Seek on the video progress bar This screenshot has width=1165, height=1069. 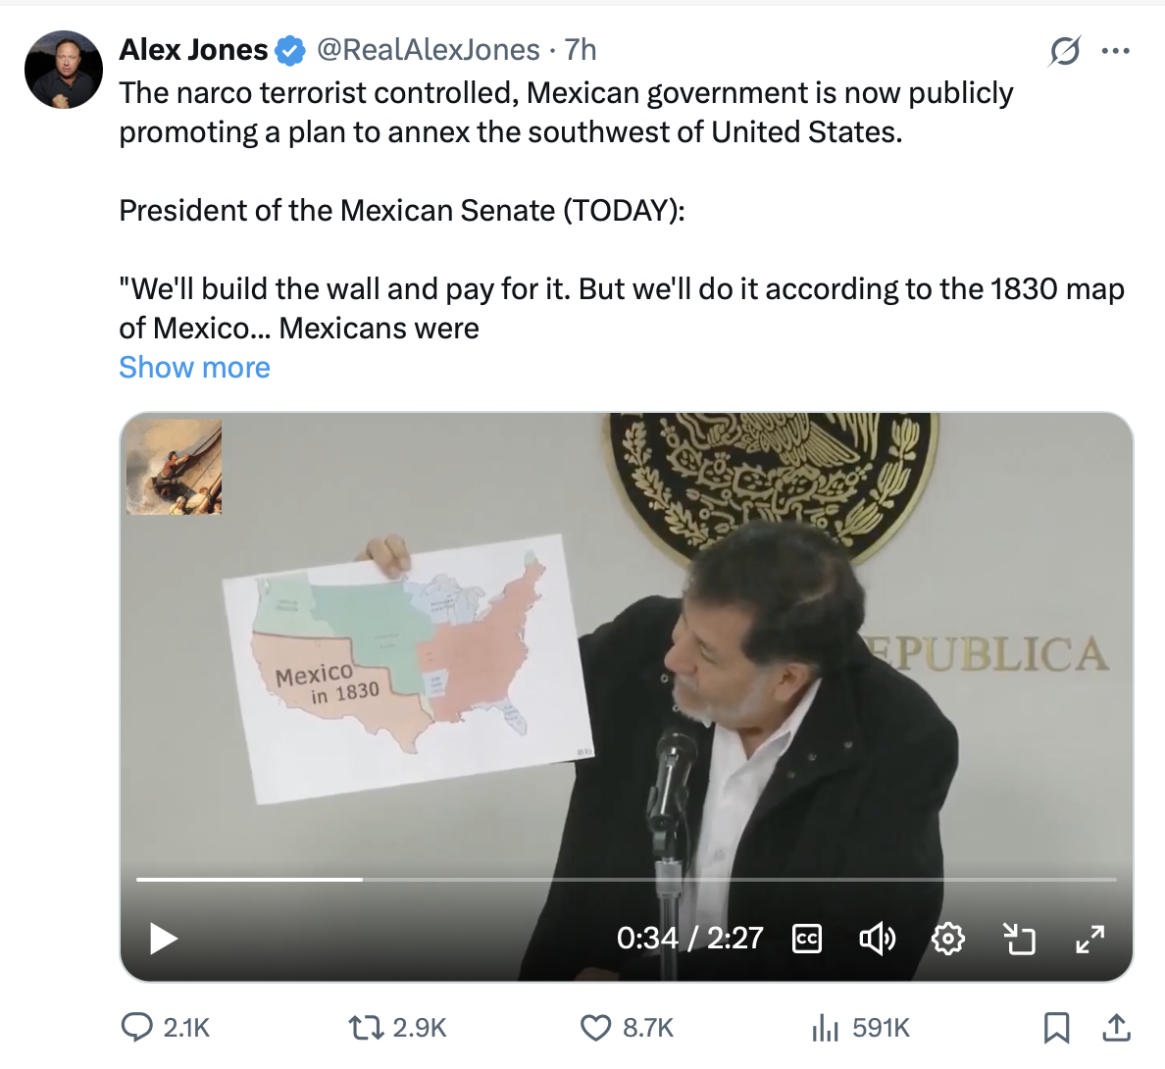pyautogui.click(x=627, y=880)
